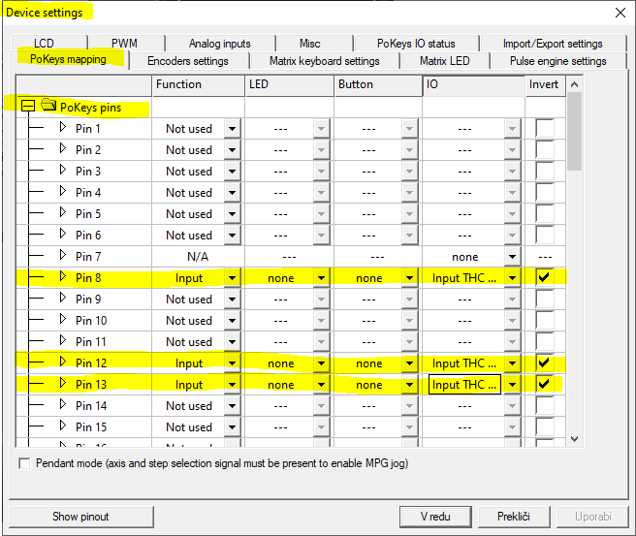636x536 pixels.
Task: Collapse the PoKeys pins tree node
Action: click(x=28, y=107)
